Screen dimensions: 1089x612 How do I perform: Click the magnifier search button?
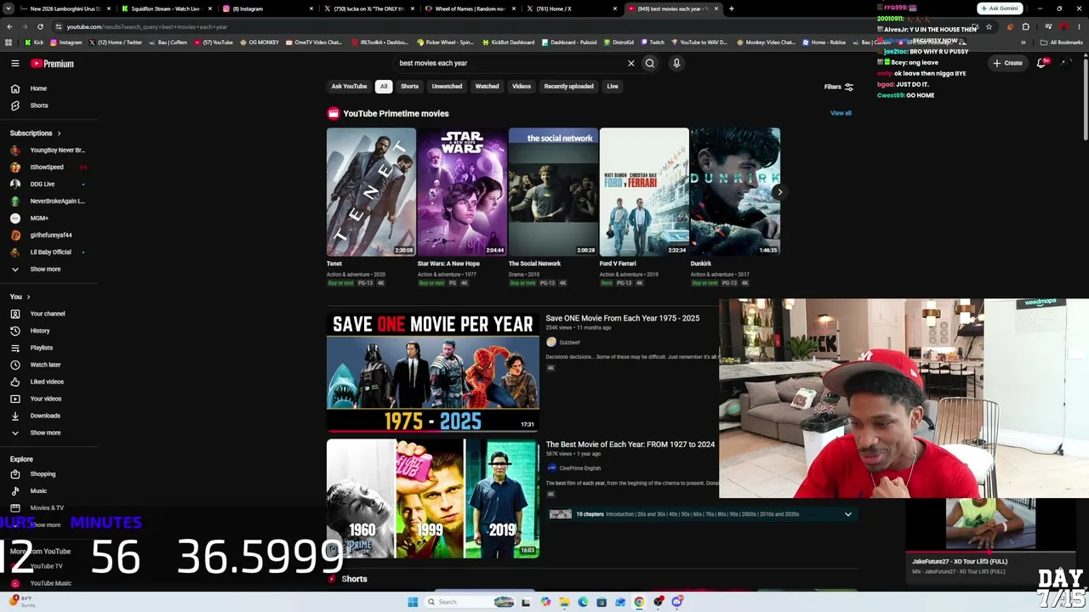[650, 63]
